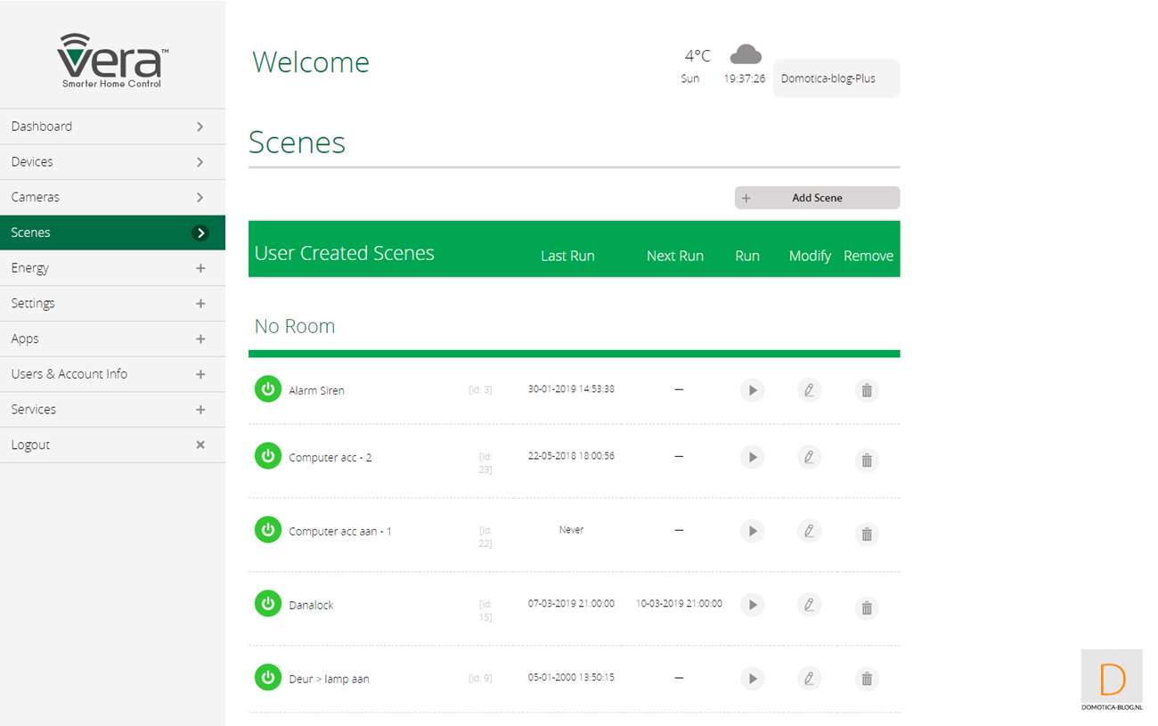The width and height of the screenshot is (1158, 726).
Task: Expand the Energy menu section
Action: (x=112, y=268)
